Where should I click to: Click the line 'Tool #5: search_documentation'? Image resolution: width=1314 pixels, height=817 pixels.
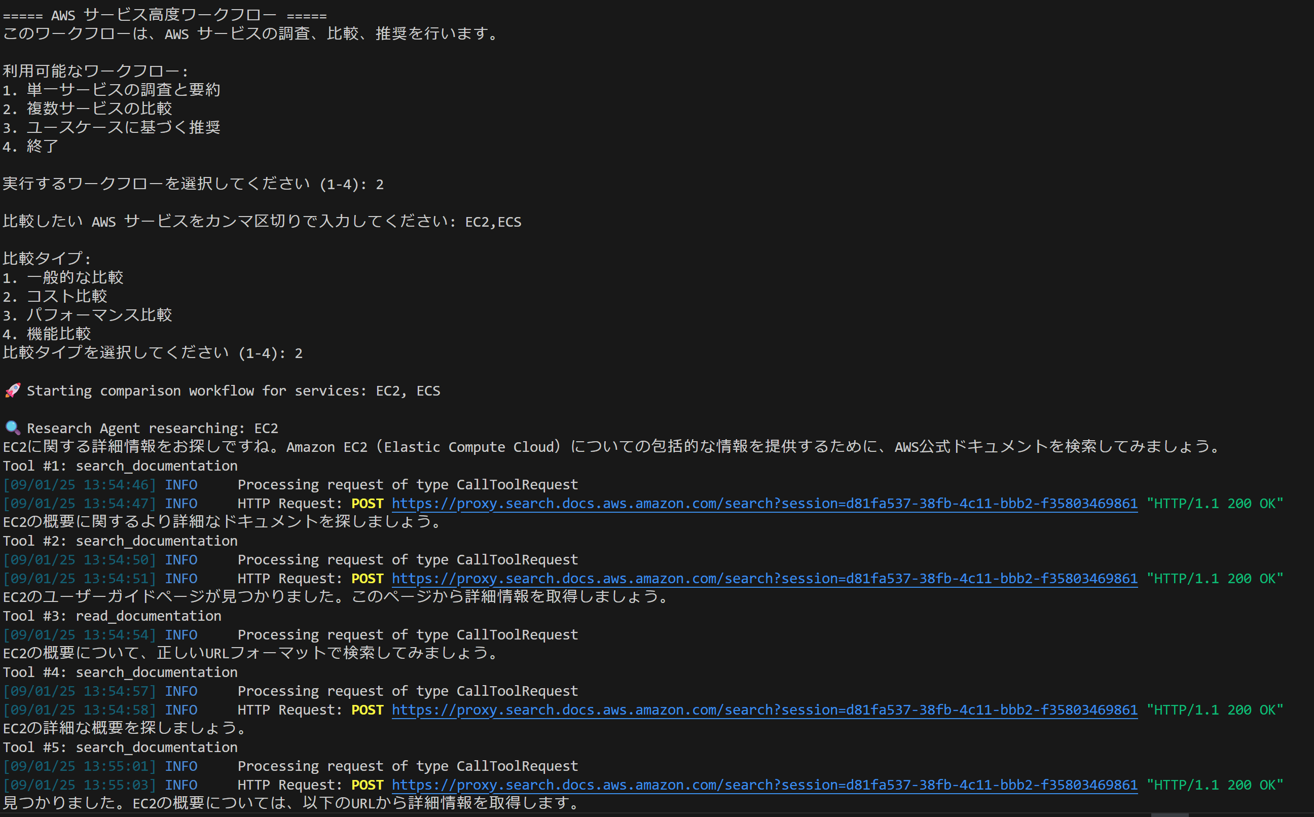tap(120, 748)
